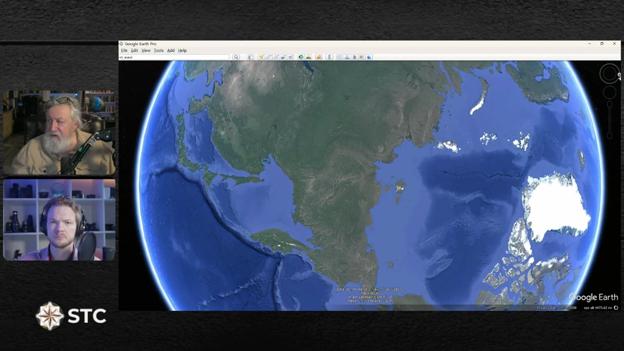Toggle the sidebar panel icon
This screenshot has height=351, width=624.
251,57
